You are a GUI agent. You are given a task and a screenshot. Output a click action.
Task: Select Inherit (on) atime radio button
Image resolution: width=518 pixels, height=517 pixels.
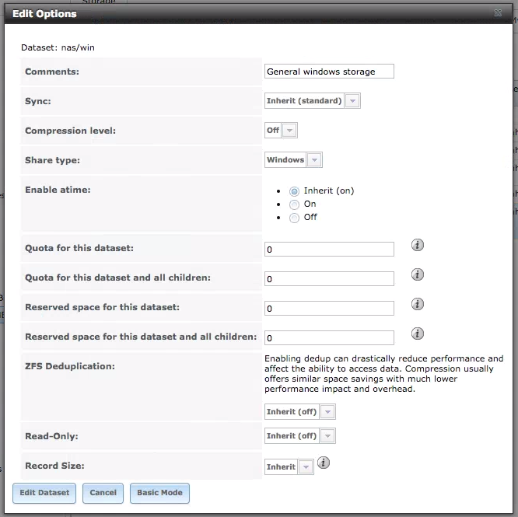click(x=294, y=191)
